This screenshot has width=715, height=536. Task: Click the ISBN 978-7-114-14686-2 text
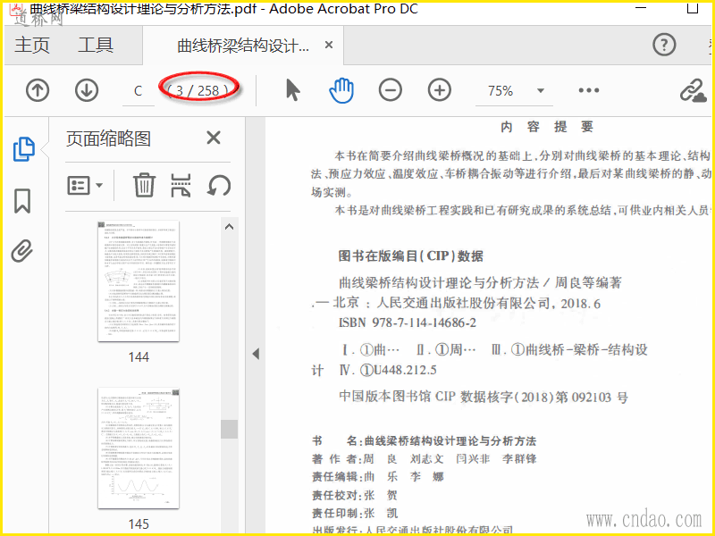coord(408,322)
